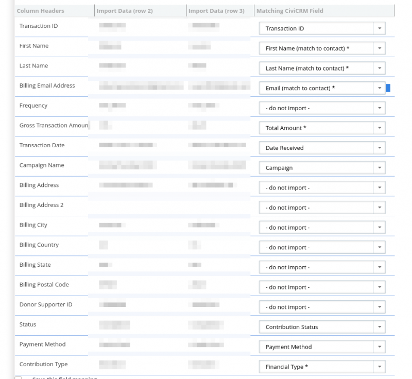Change the Date Received field mapping
412x379 pixels.
(x=322, y=148)
